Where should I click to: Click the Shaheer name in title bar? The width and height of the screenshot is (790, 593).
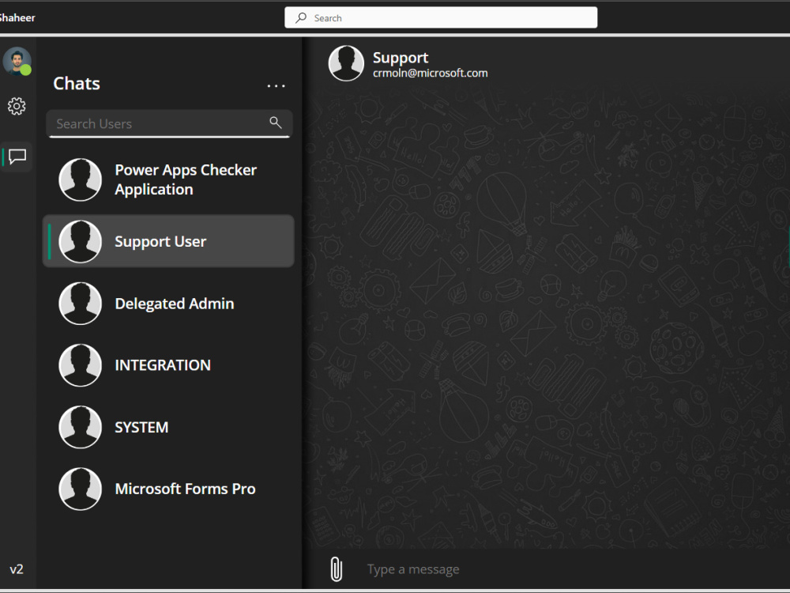click(17, 17)
